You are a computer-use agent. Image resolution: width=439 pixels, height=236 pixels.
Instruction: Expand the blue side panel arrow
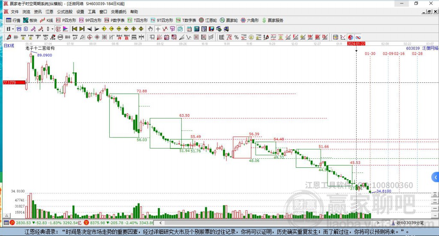[x=436, y=177]
